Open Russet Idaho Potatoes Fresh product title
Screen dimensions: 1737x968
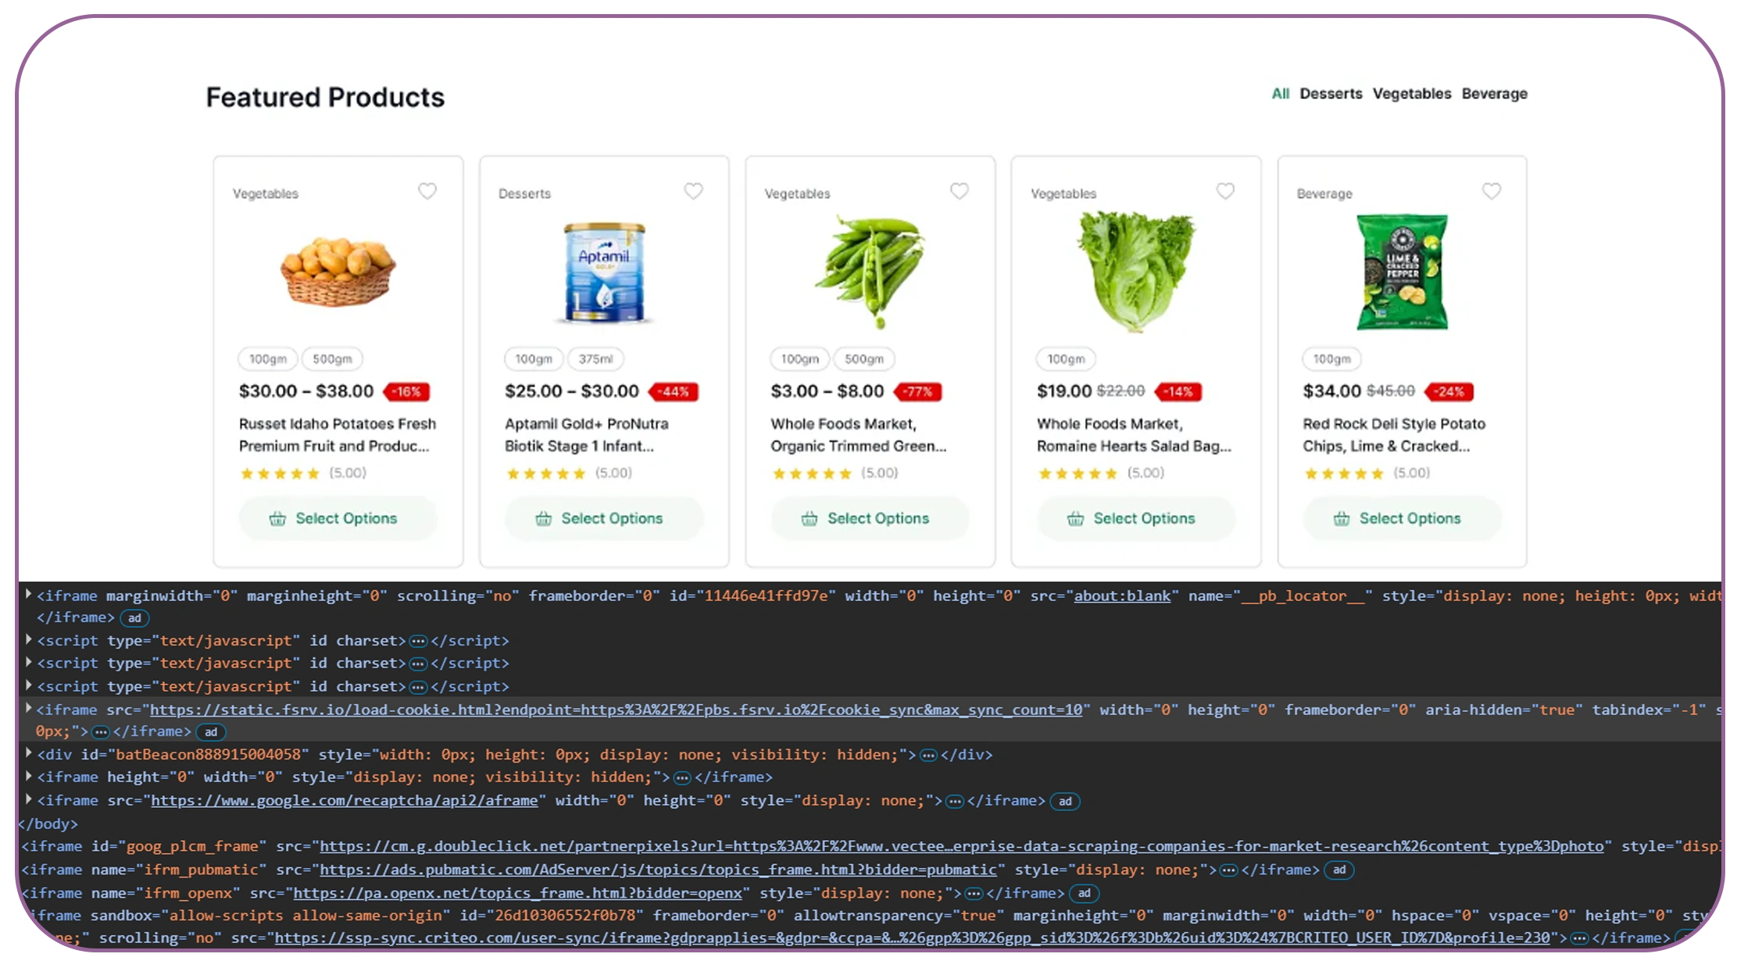tap(338, 435)
